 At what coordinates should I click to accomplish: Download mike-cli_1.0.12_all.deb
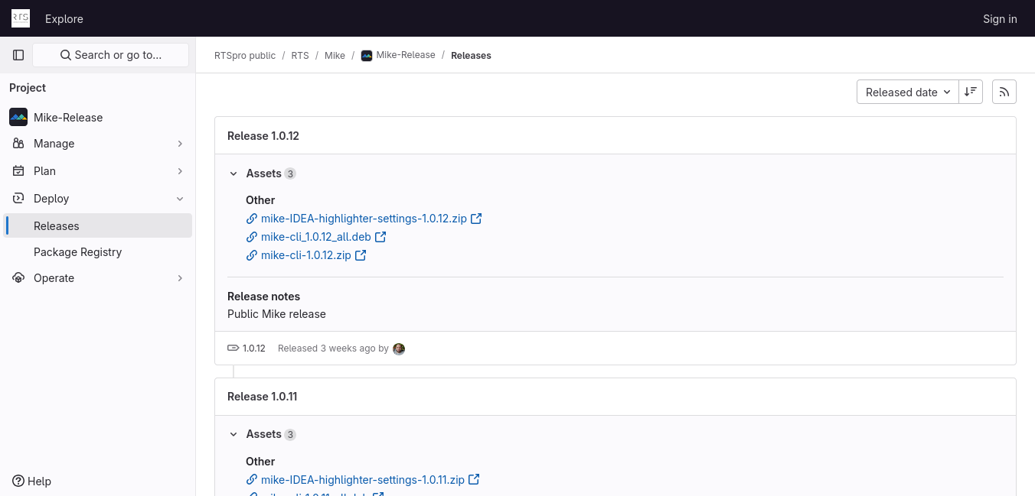[x=315, y=237]
